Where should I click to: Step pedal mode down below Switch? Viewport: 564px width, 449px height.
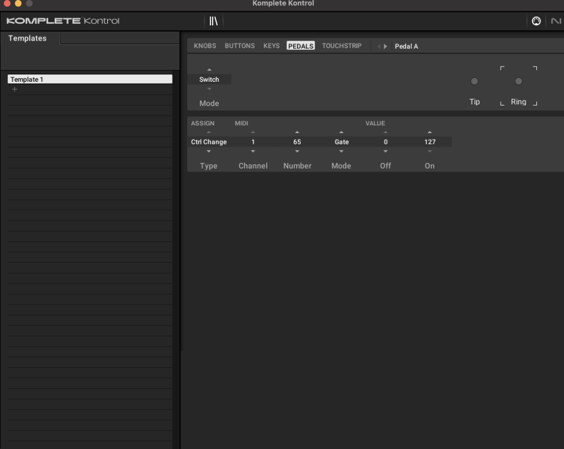tap(209, 89)
